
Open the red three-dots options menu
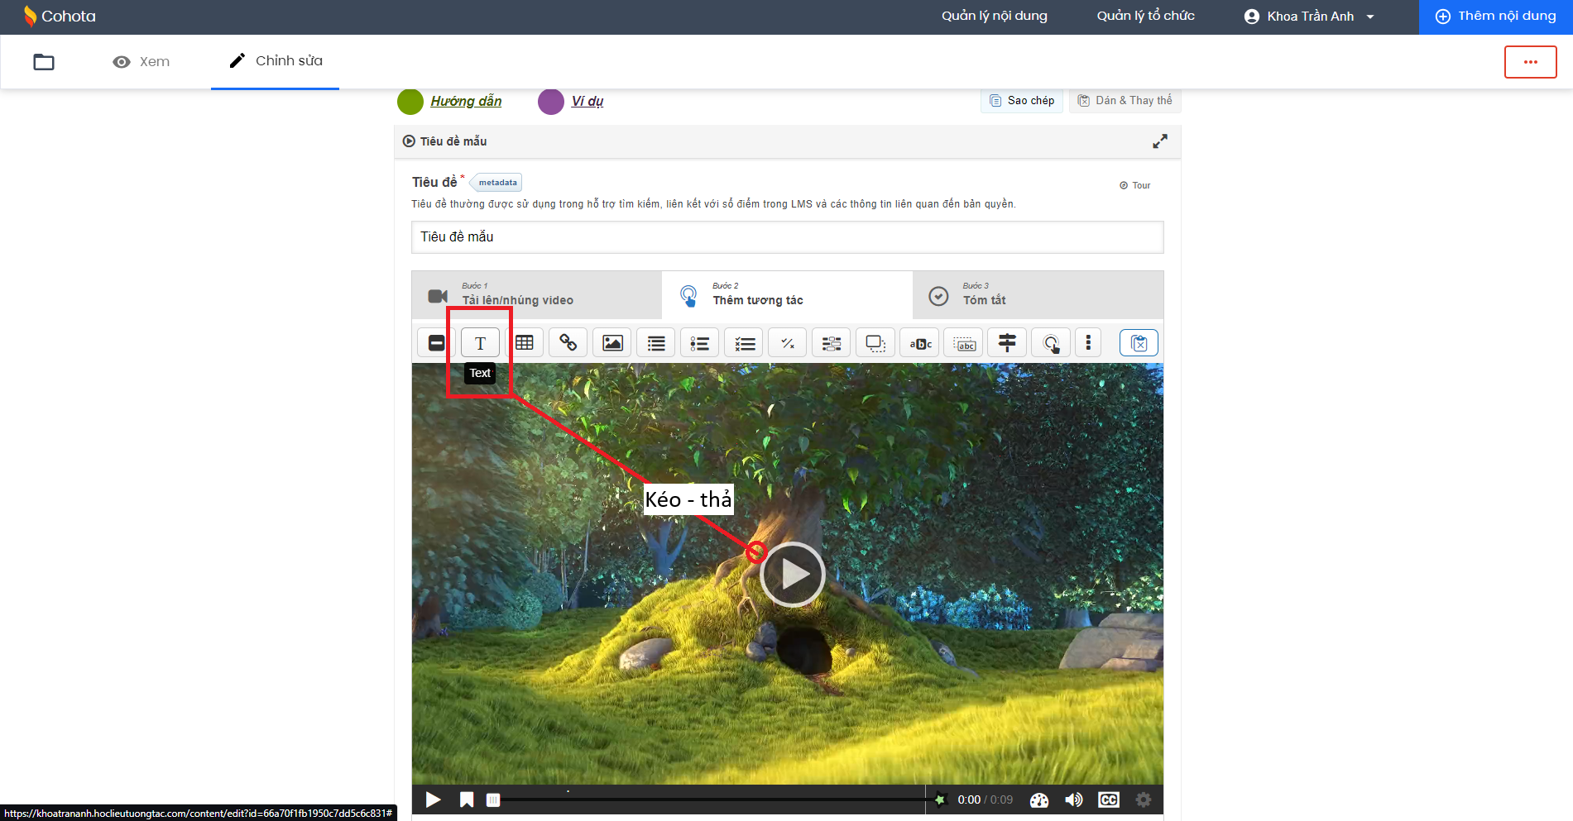(1530, 62)
